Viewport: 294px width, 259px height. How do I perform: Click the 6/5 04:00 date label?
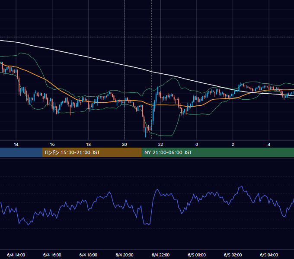[269, 255]
